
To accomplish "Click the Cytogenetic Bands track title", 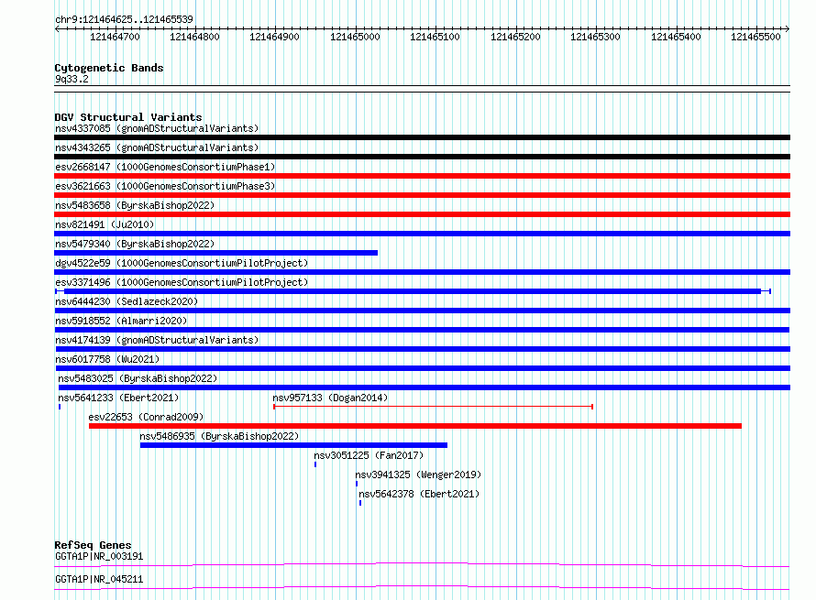I will tap(109, 68).
